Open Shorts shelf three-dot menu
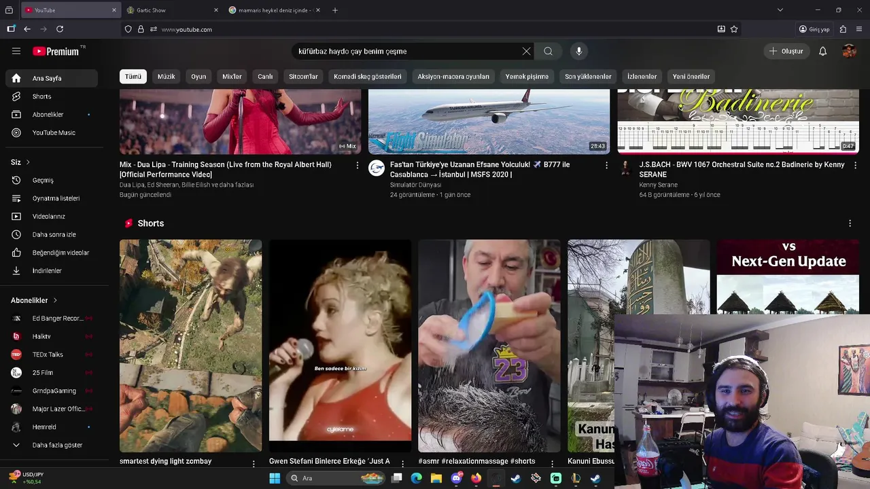The image size is (870, 489). (850, 223)
